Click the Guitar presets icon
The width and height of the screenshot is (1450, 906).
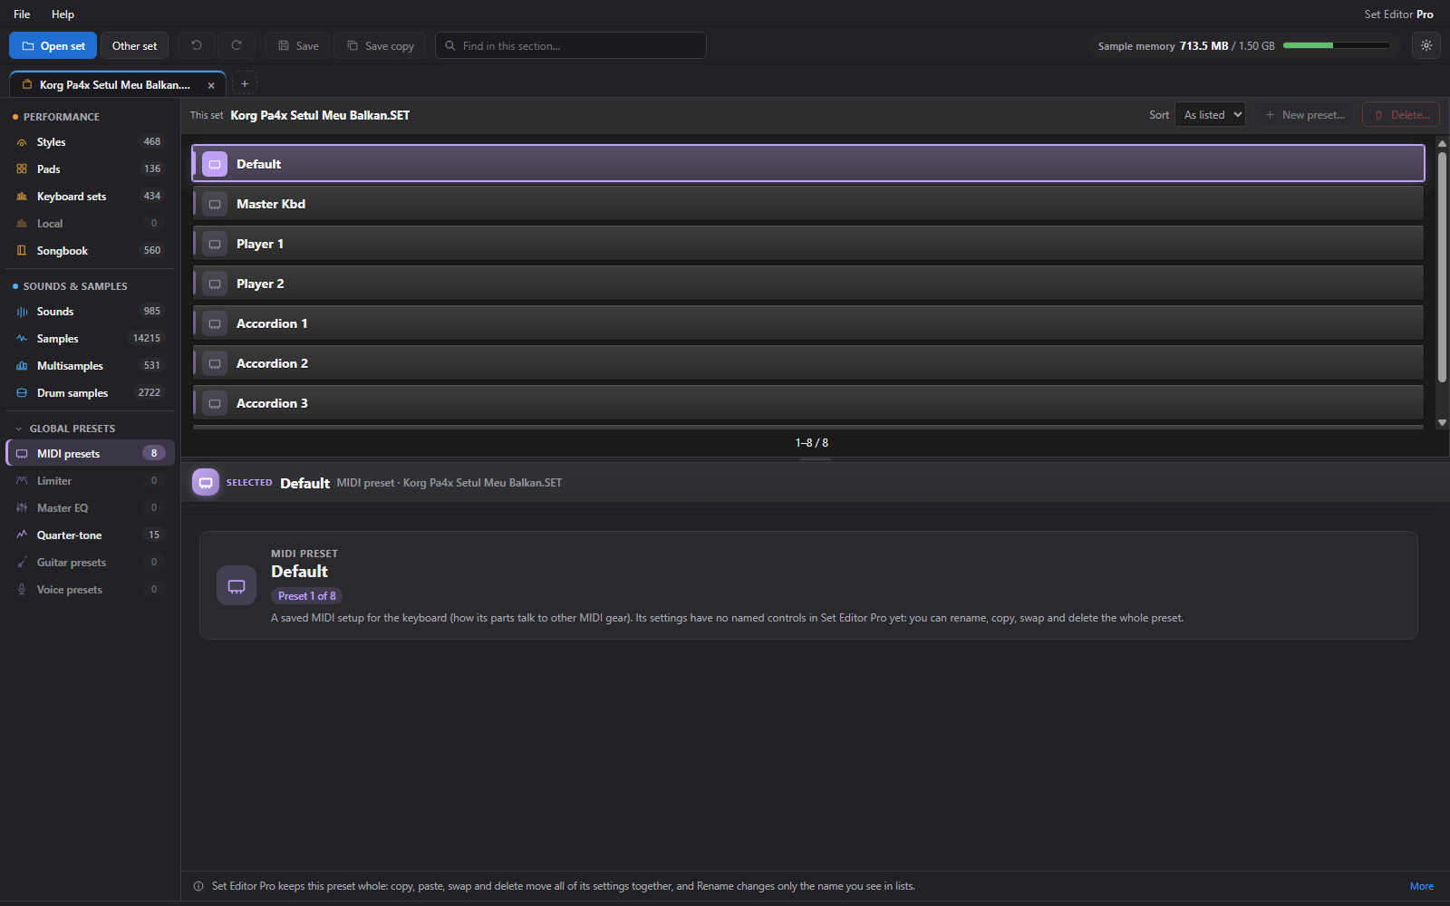[x=22, y=563]
